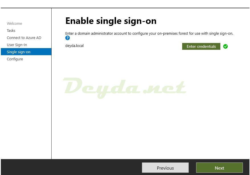Jump to Connect to Azure AD step
Viewport: 250px width, 175px height.
24,38
